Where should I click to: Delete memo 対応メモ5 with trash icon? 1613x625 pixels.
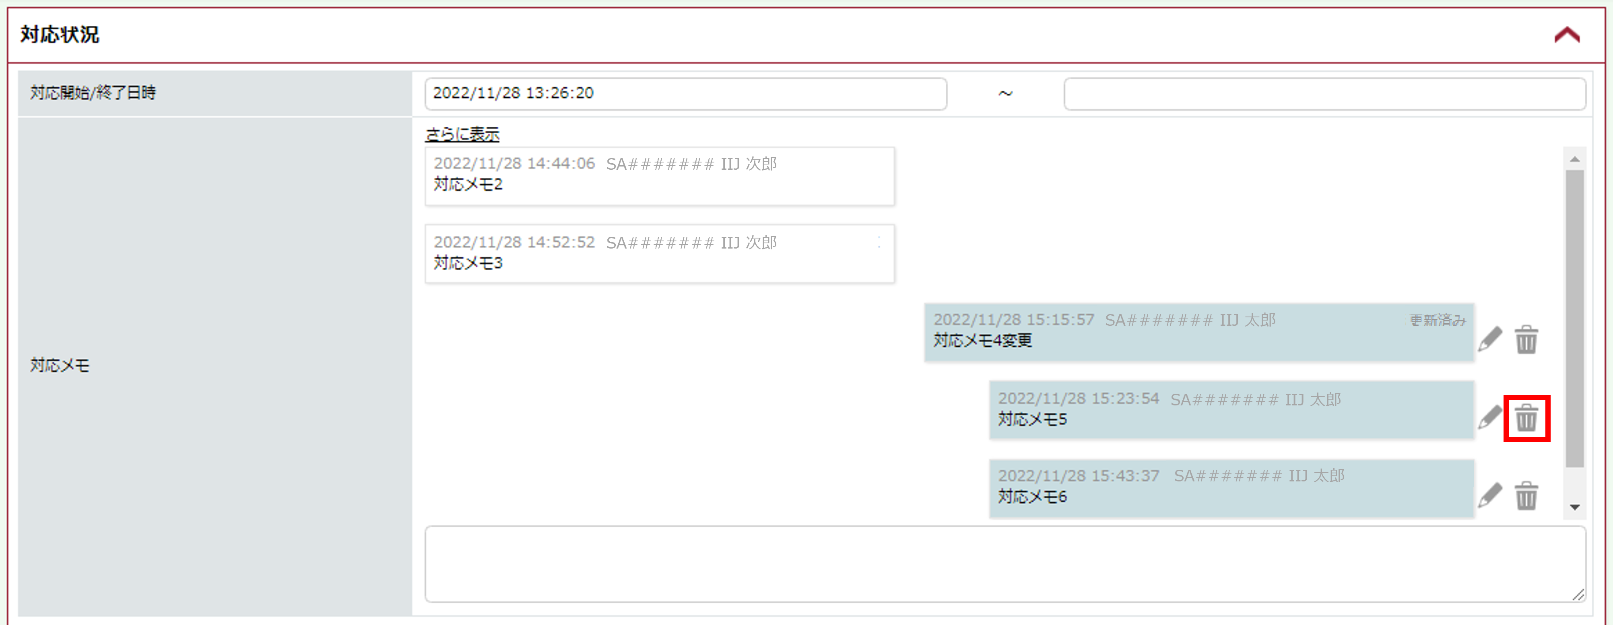click(x=1526, y=418)
